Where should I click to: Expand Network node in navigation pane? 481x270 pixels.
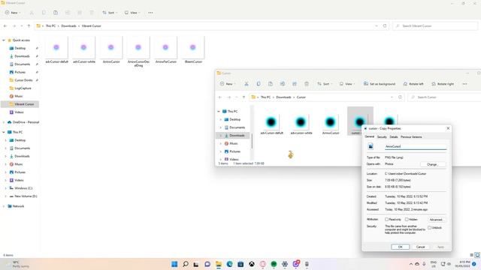coord(4,206)
